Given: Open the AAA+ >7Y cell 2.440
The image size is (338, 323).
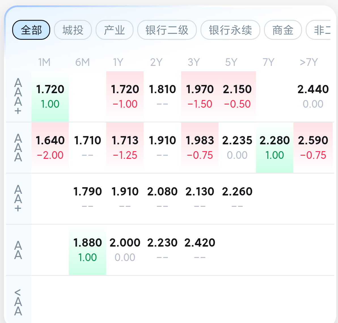Looking at the screenshot, I should (x=313, y=96).
